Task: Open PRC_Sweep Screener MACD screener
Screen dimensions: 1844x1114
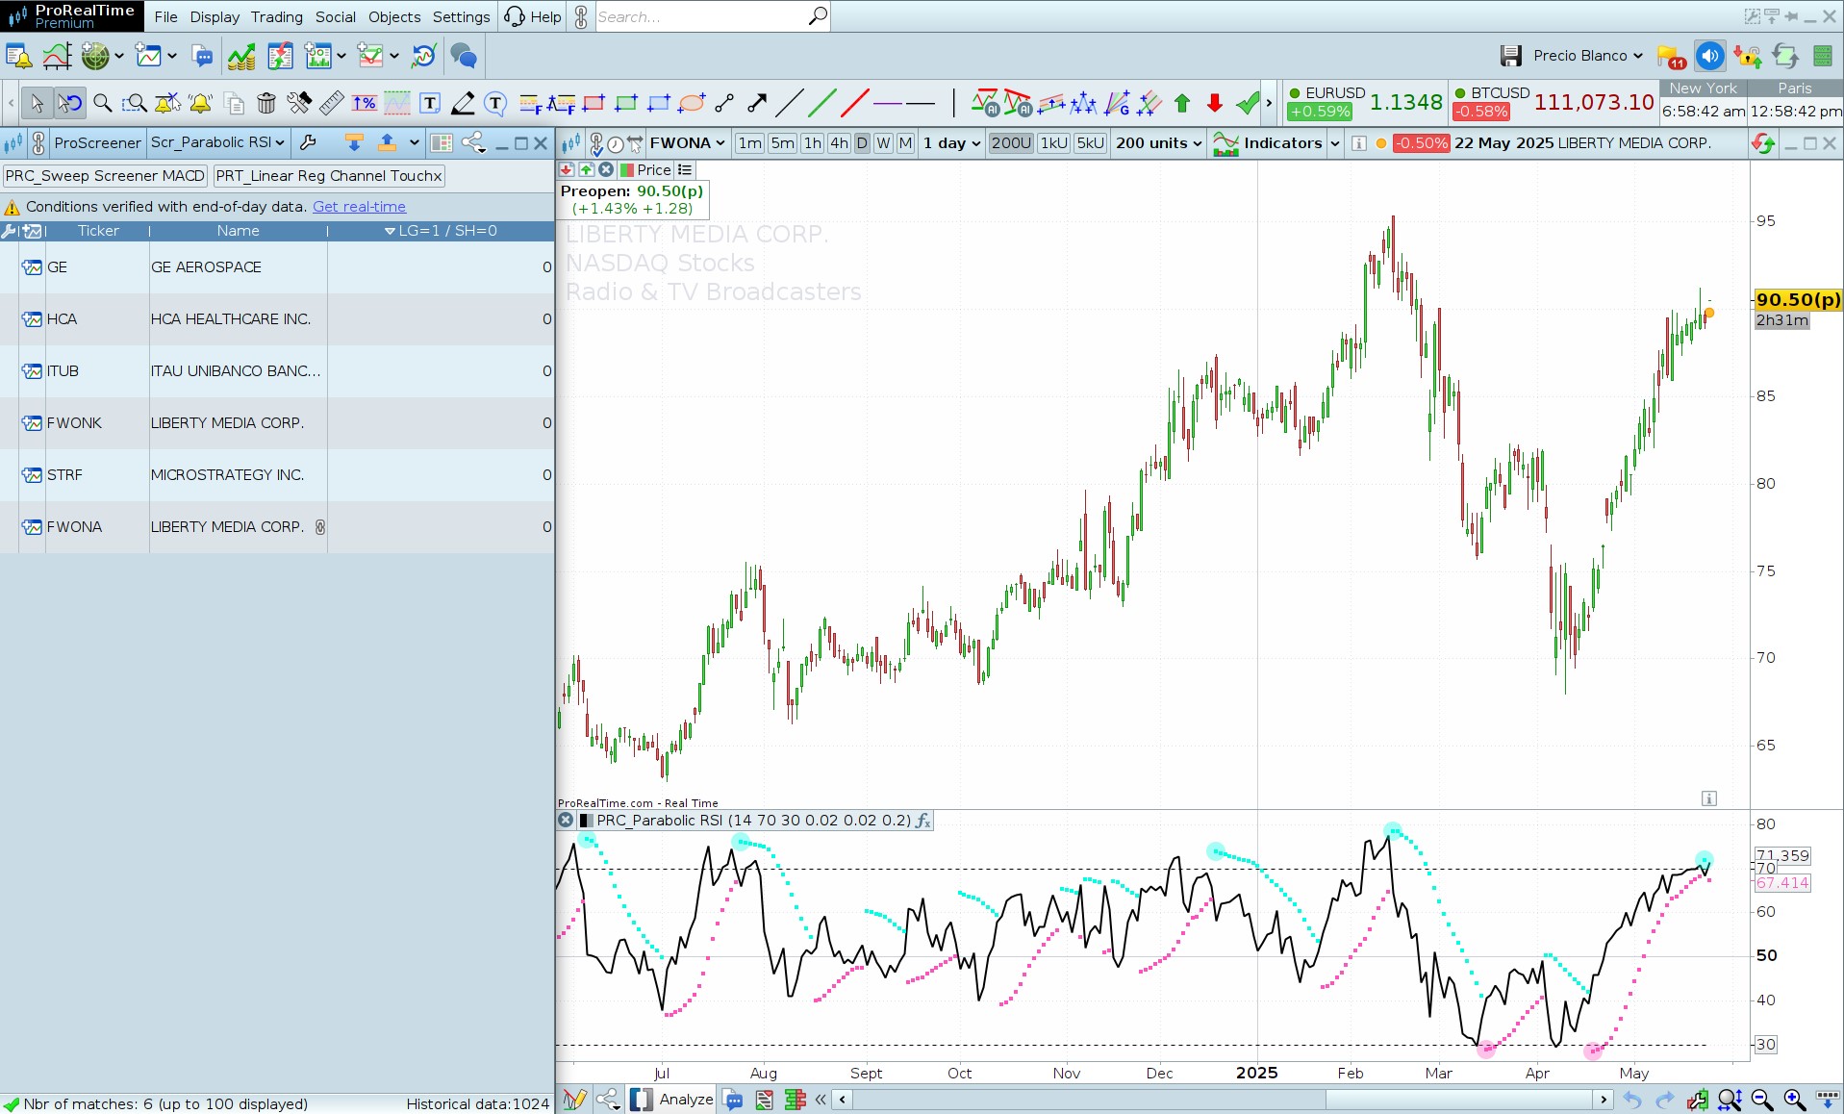Action: pos(105,176)
